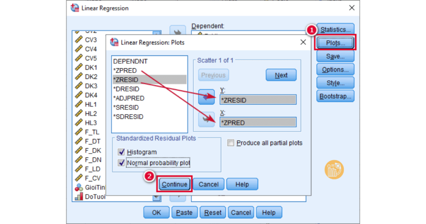Toggle the Normal probability plot checkbox

coord(121,163)
